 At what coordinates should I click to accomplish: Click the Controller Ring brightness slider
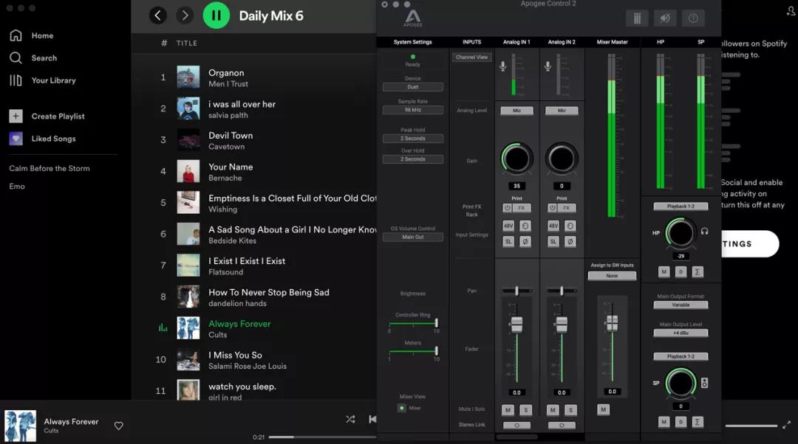tap(413, 323)
